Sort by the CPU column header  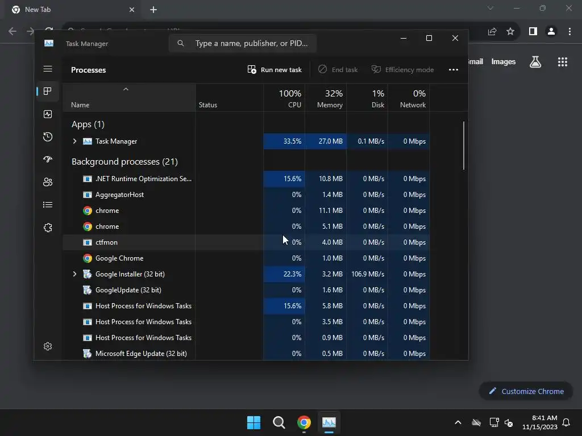(x=284, y=99)
